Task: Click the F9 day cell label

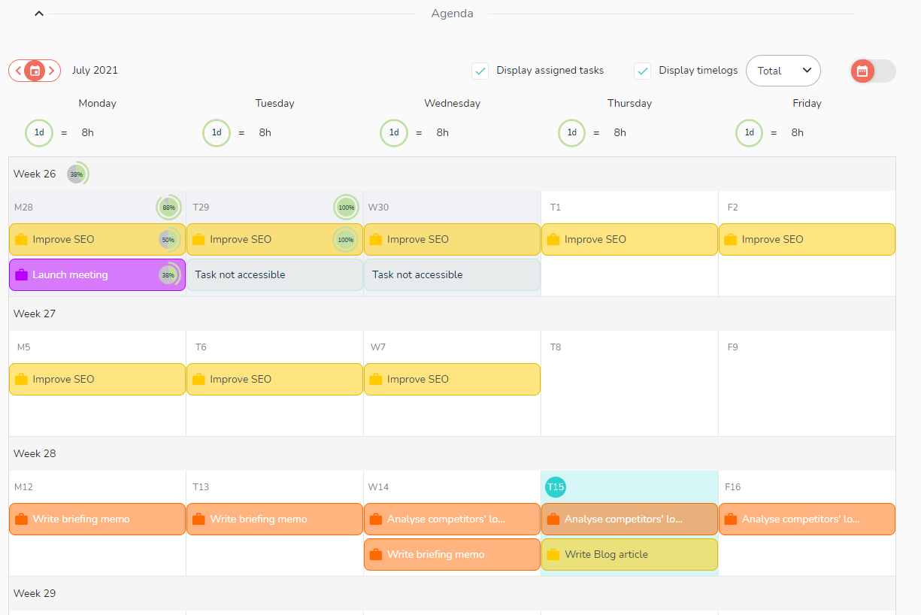Action: (x=732, y=347)
